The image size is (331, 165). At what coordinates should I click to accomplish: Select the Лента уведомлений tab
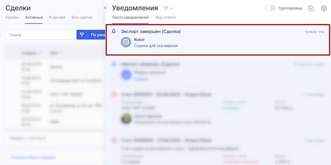[130, 17]
